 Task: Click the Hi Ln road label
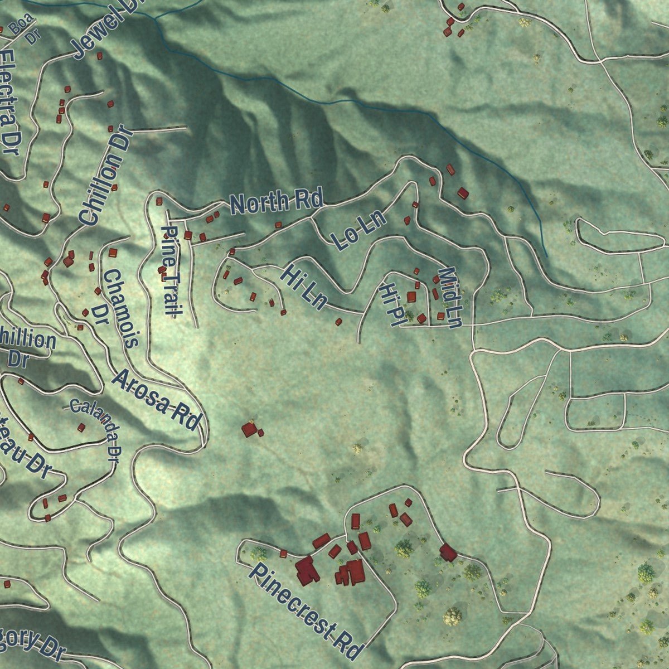[x=304, y=287]
